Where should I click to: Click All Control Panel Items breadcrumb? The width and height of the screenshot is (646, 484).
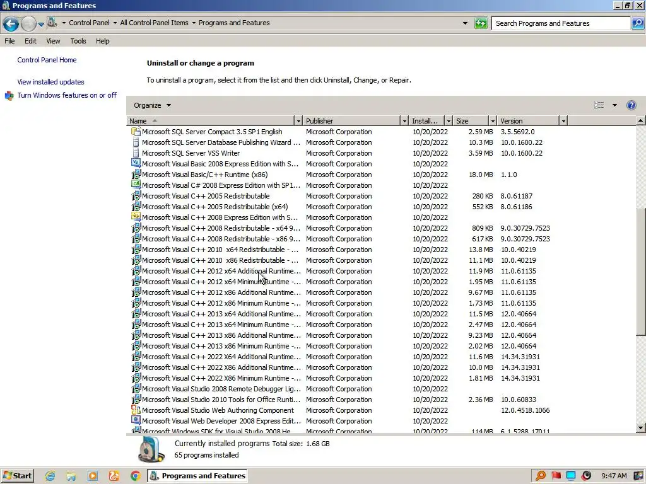[x=154, y=23]
